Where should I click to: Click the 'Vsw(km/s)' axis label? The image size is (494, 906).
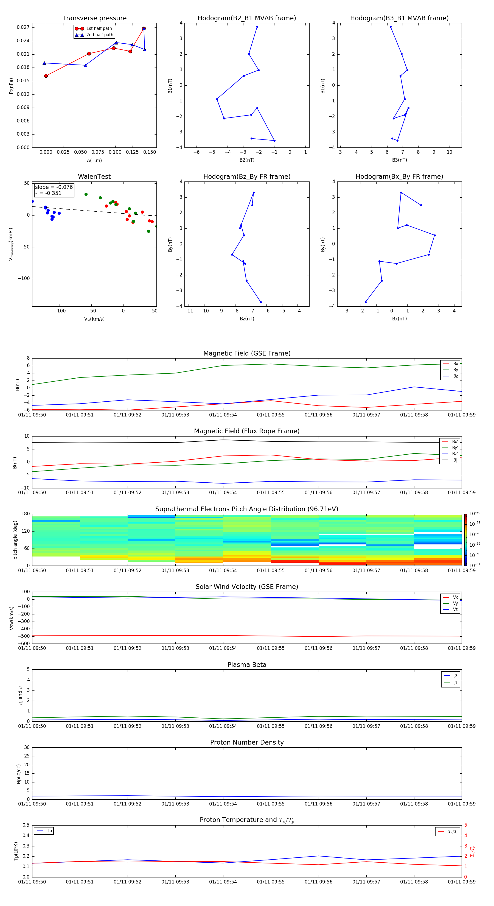(12, 618)
